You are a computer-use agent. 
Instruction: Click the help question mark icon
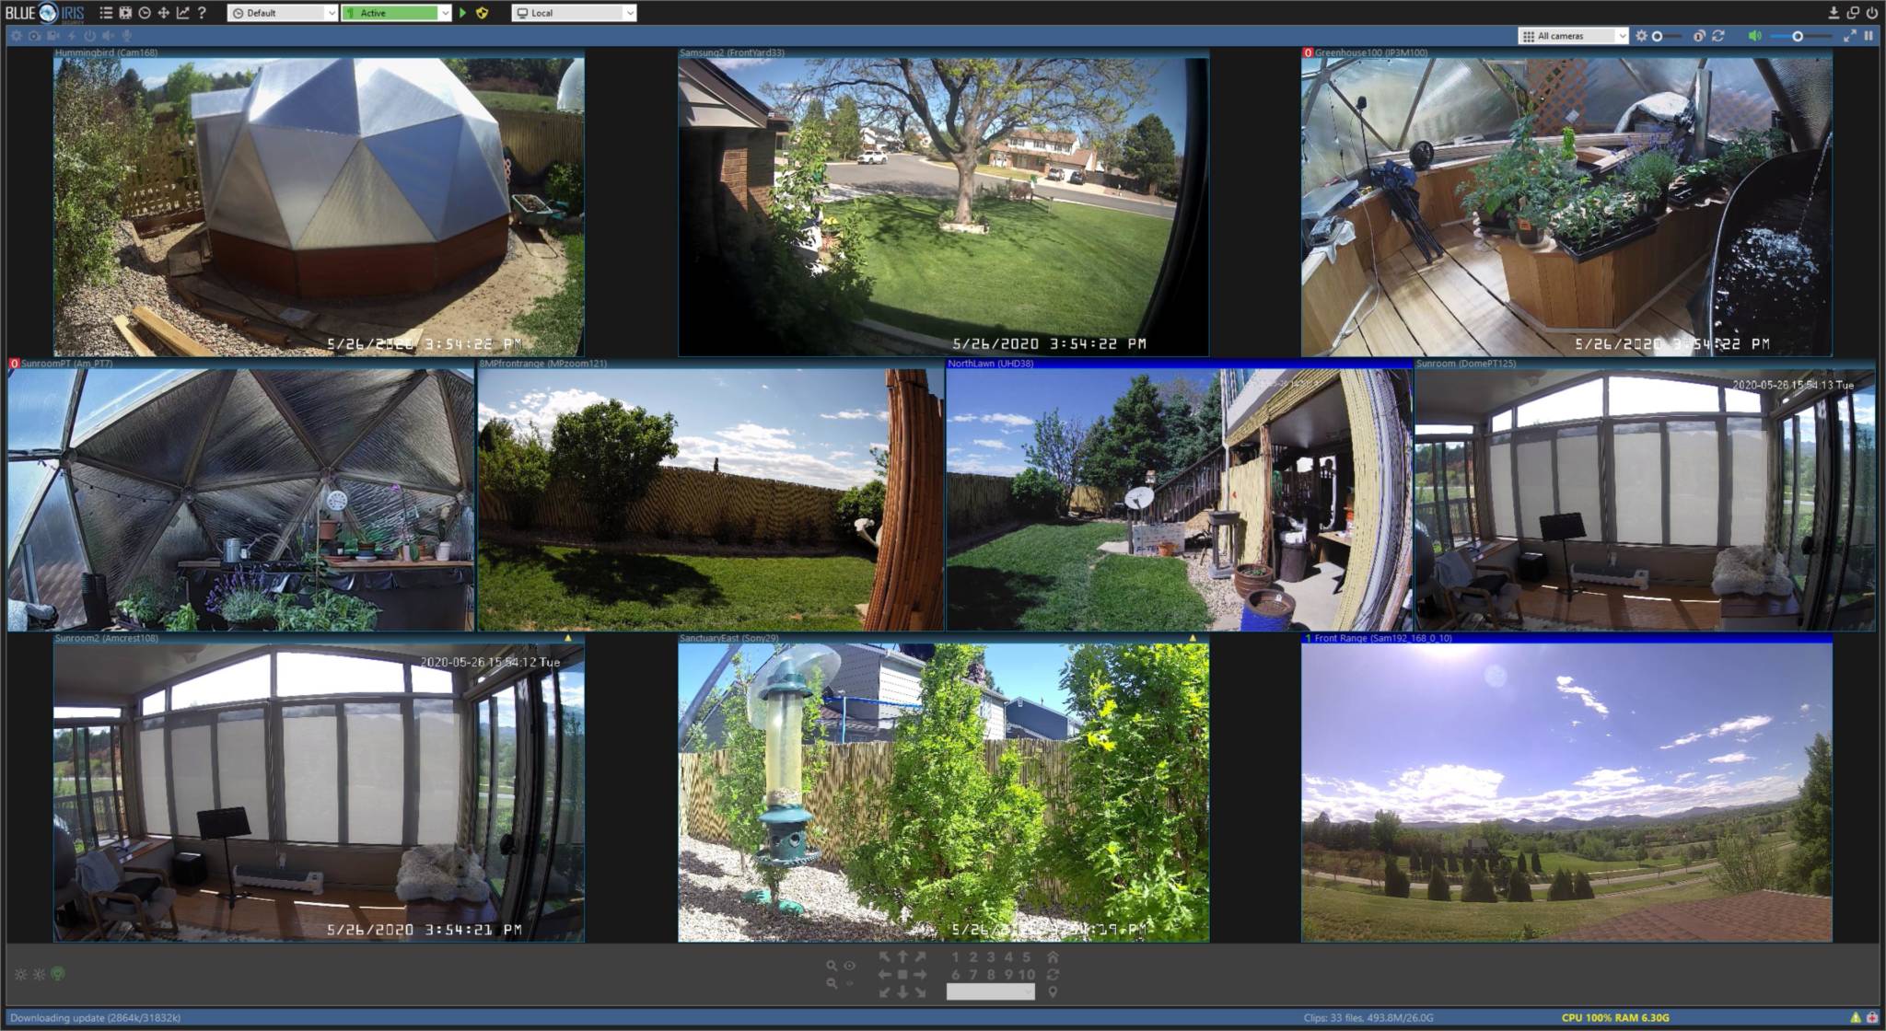pos(202,13)
